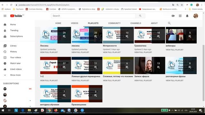Click the Windows Start button

tap(3, 110)
